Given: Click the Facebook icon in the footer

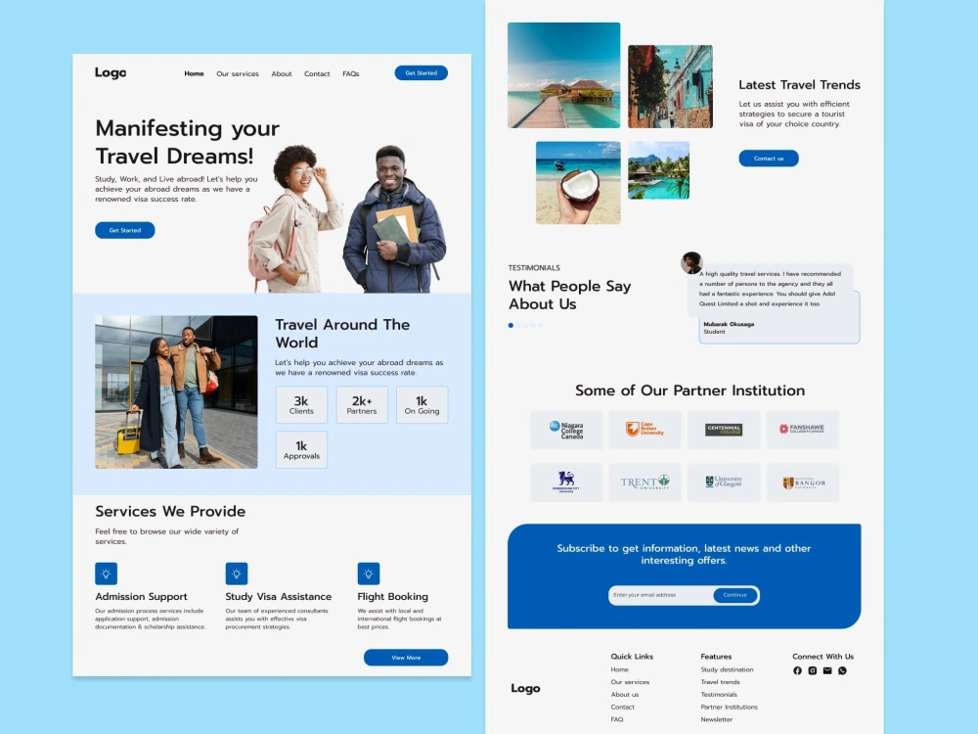Looking at the screenshot, I should (797, 670).
